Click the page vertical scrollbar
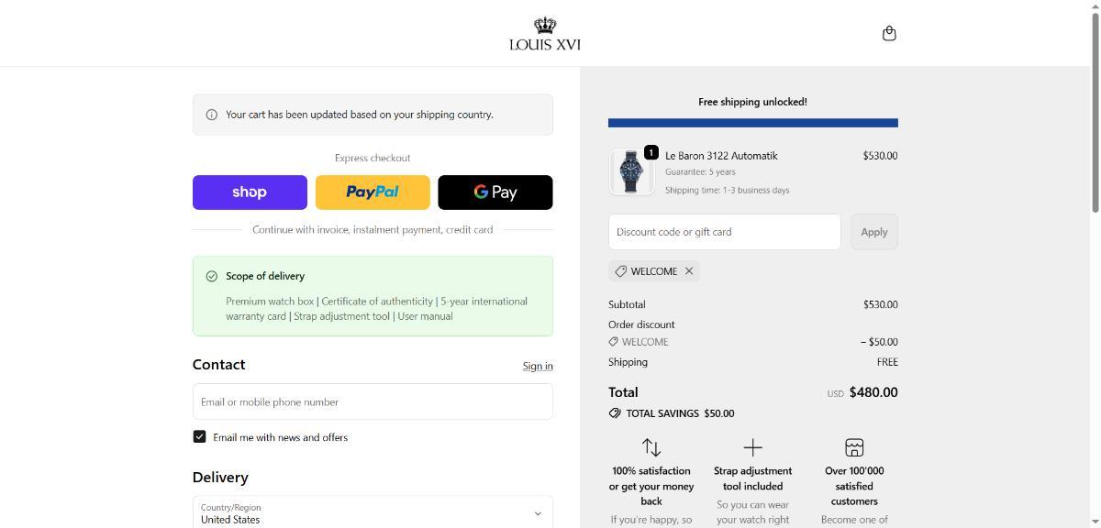The image size is (1101, 528). point(1094,110)
